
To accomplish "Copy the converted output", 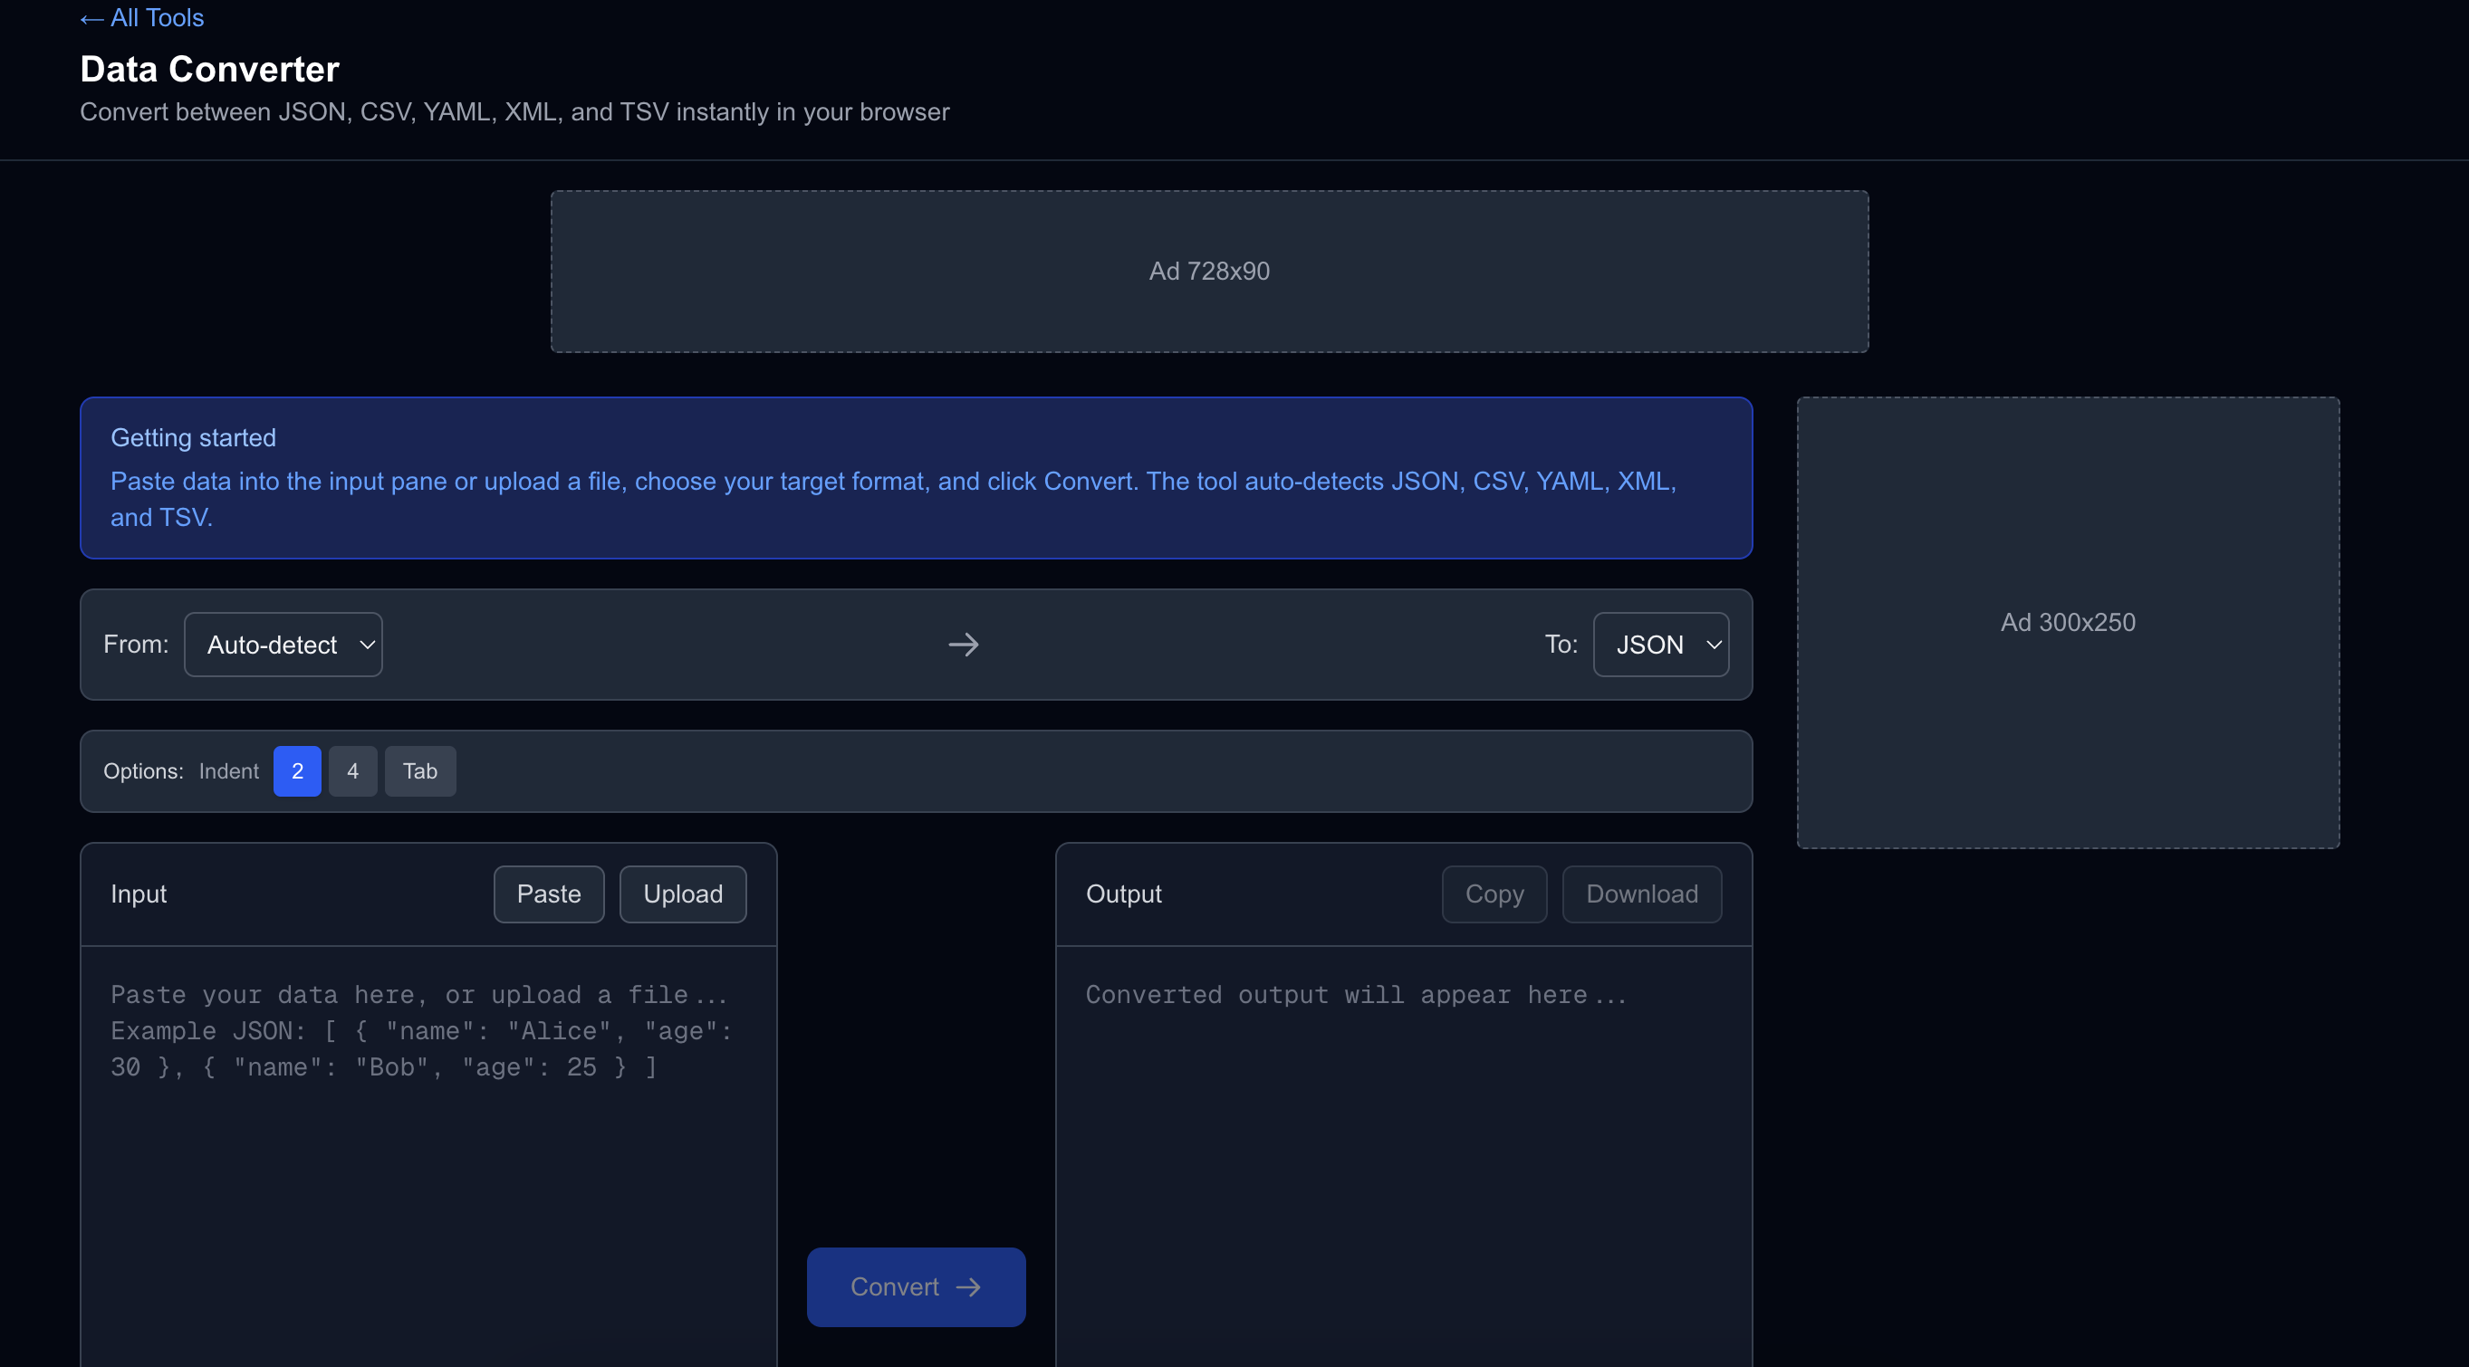I will (x=1494, y=893).
